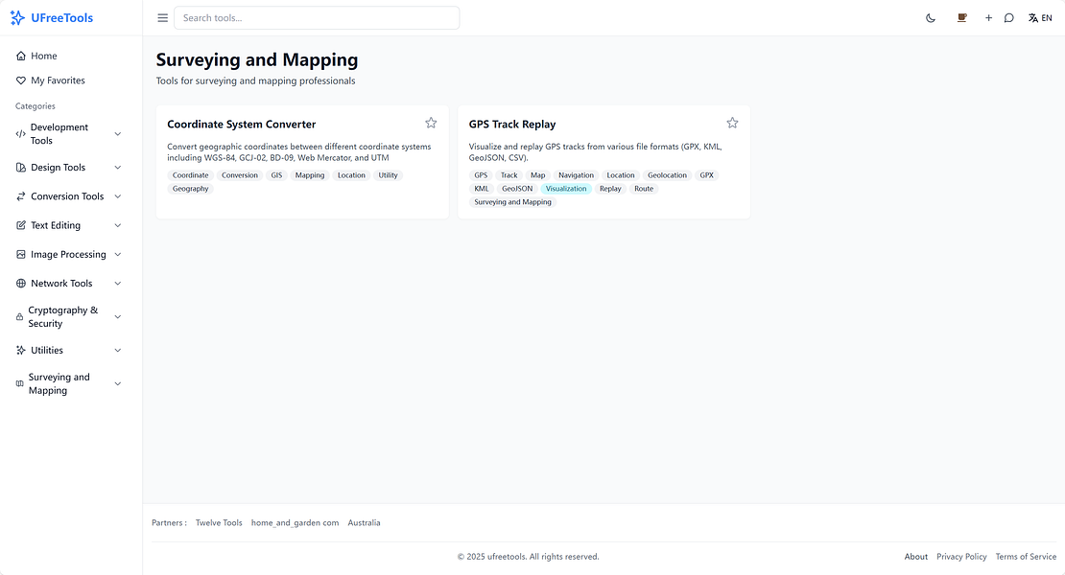This screenshot has width=1065, height=575.
Task: Click the plus icon in header
Action: click(988, 17)
